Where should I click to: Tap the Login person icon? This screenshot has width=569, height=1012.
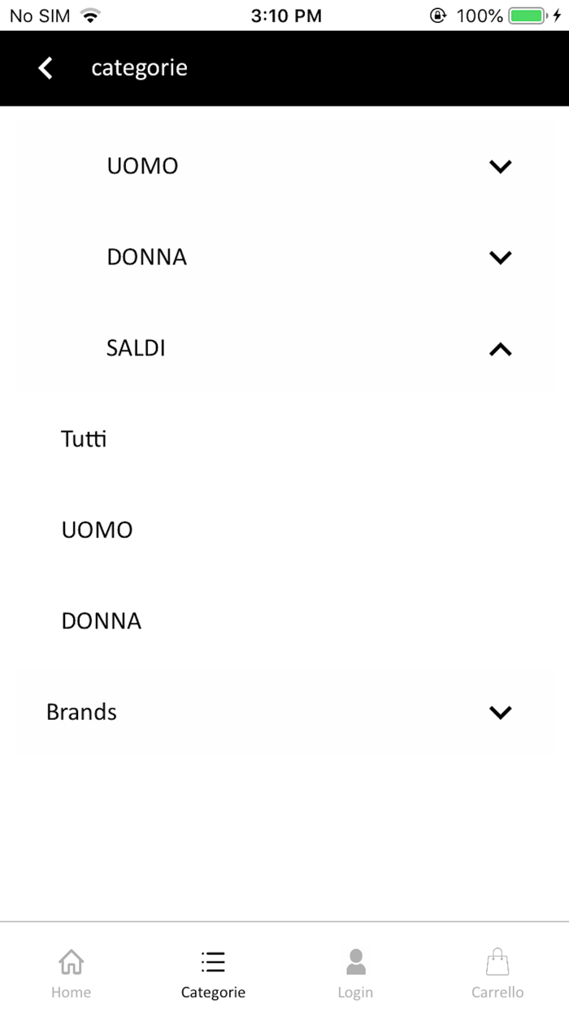click(355, 962)
